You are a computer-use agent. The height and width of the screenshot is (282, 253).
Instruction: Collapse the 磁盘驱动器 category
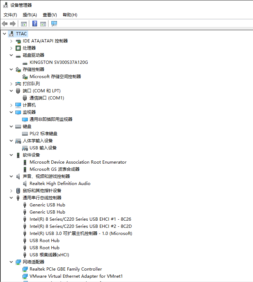[x=11, y=55]
